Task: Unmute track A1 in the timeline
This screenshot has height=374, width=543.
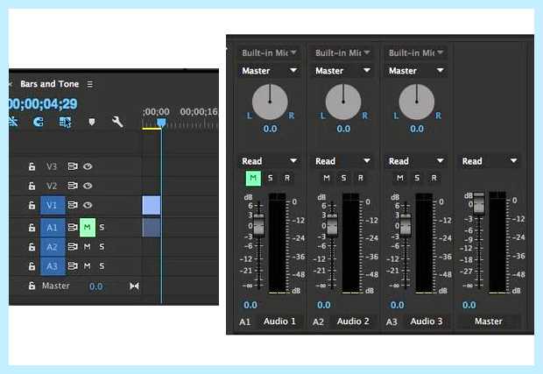Action: [x=88, y=227]
